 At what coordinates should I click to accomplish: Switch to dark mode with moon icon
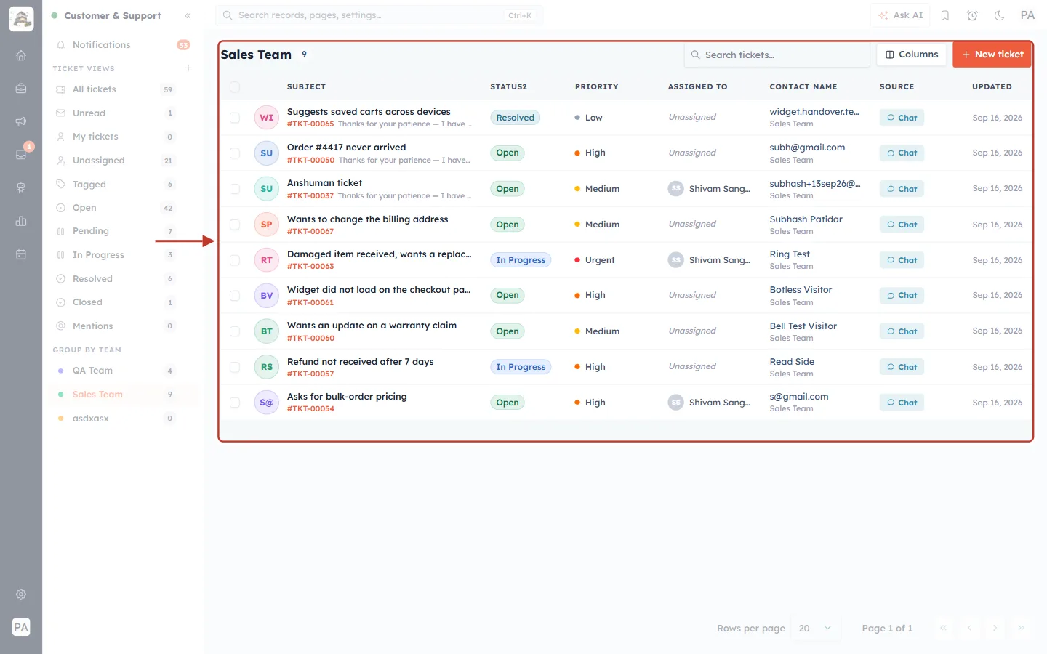(x=1000, y=15)
